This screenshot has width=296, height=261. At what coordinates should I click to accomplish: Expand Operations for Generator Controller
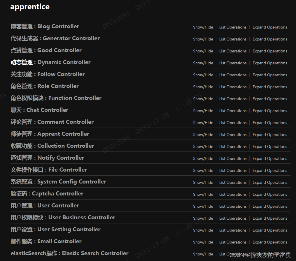[270, 39]
